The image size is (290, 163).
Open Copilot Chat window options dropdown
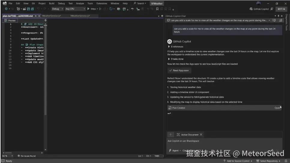point(275,16)
